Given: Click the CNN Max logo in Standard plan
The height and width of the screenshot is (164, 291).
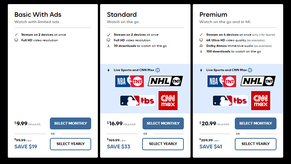Looking at the screenshot, I should (168, 100).
